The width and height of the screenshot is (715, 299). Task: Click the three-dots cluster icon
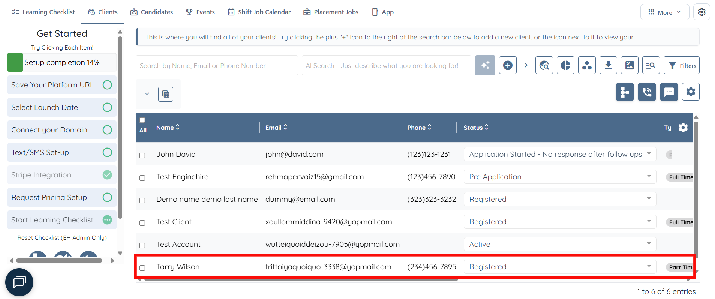(587, 65)
